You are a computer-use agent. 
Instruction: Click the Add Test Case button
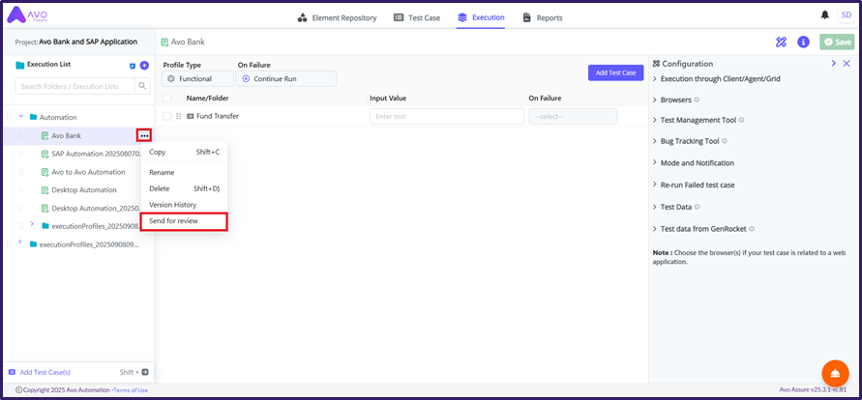(615, 72)
